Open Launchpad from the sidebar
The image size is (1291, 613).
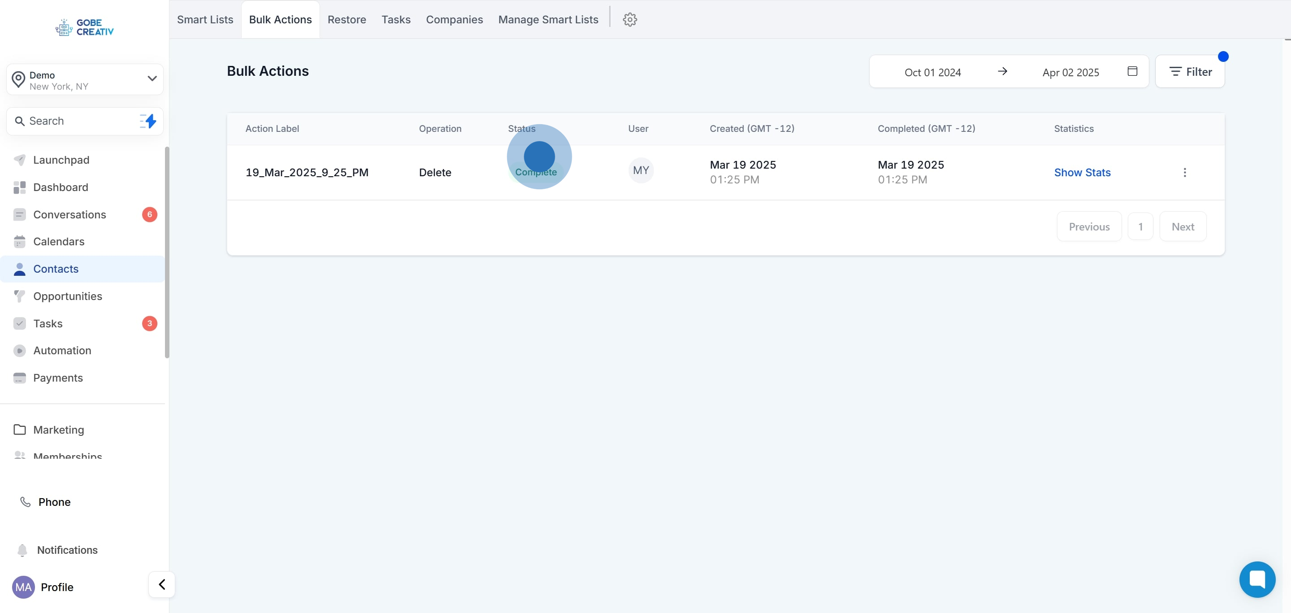coord(61,160)
